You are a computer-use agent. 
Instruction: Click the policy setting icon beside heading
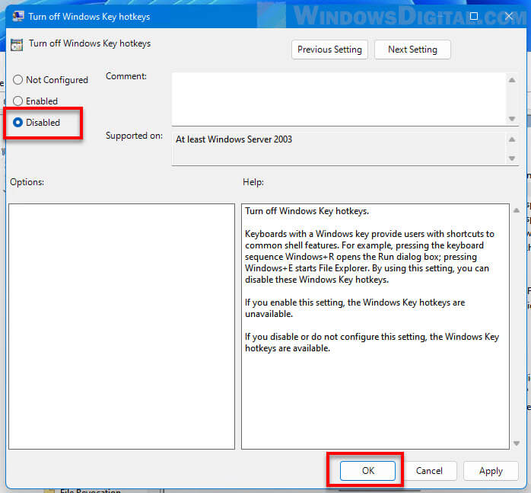[x=17, y=44]
